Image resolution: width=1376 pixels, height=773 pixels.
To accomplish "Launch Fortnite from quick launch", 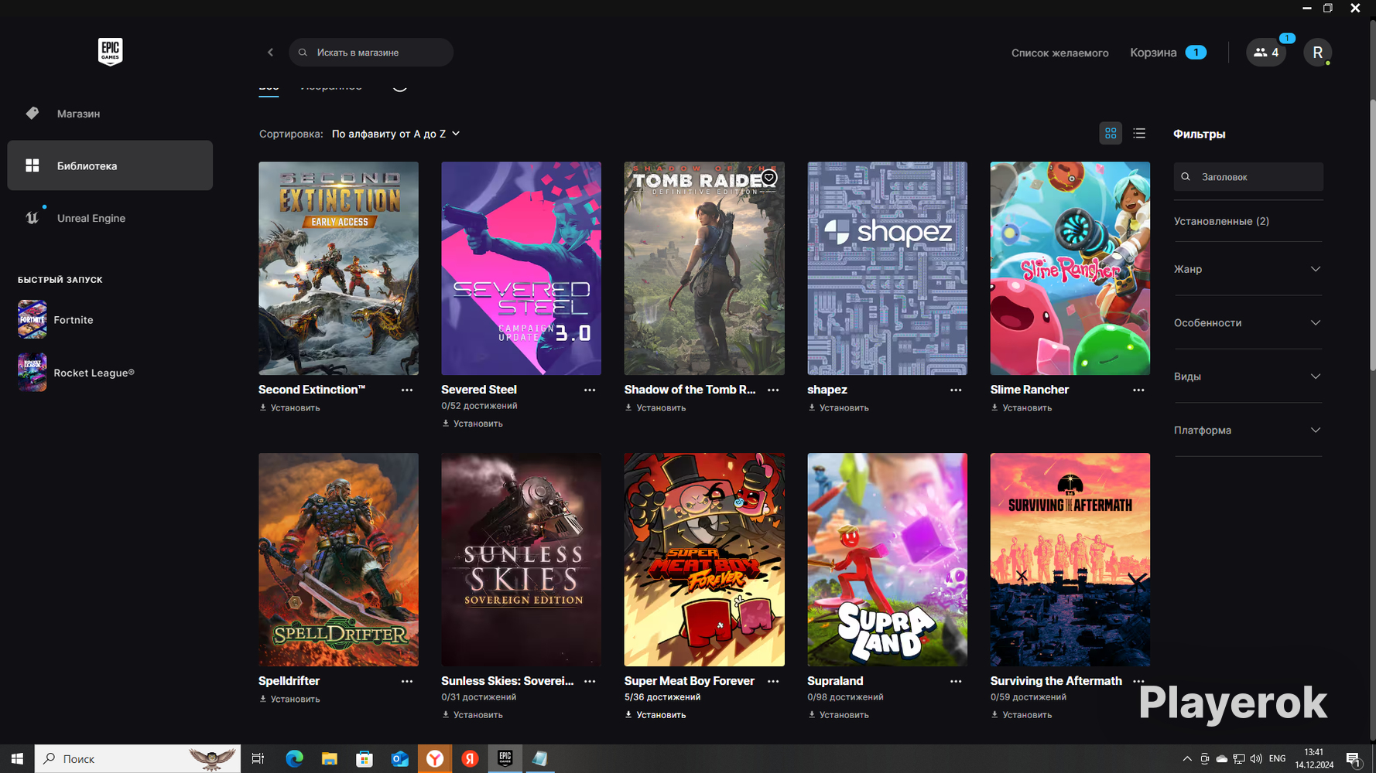I will click(56, 320).
